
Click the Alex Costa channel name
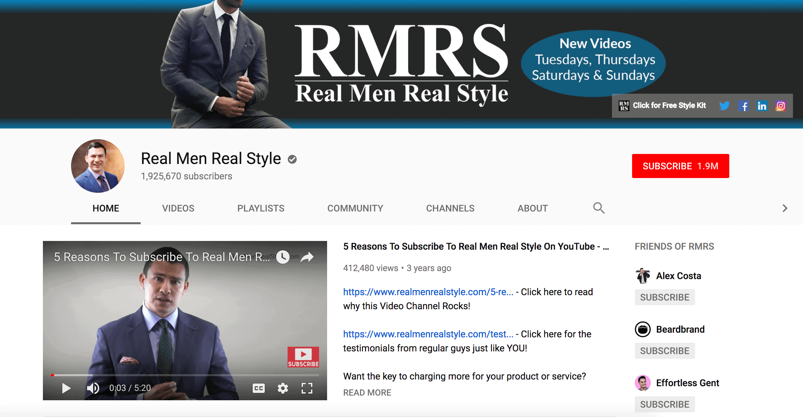pyautogui.click(x=678, y=276)
